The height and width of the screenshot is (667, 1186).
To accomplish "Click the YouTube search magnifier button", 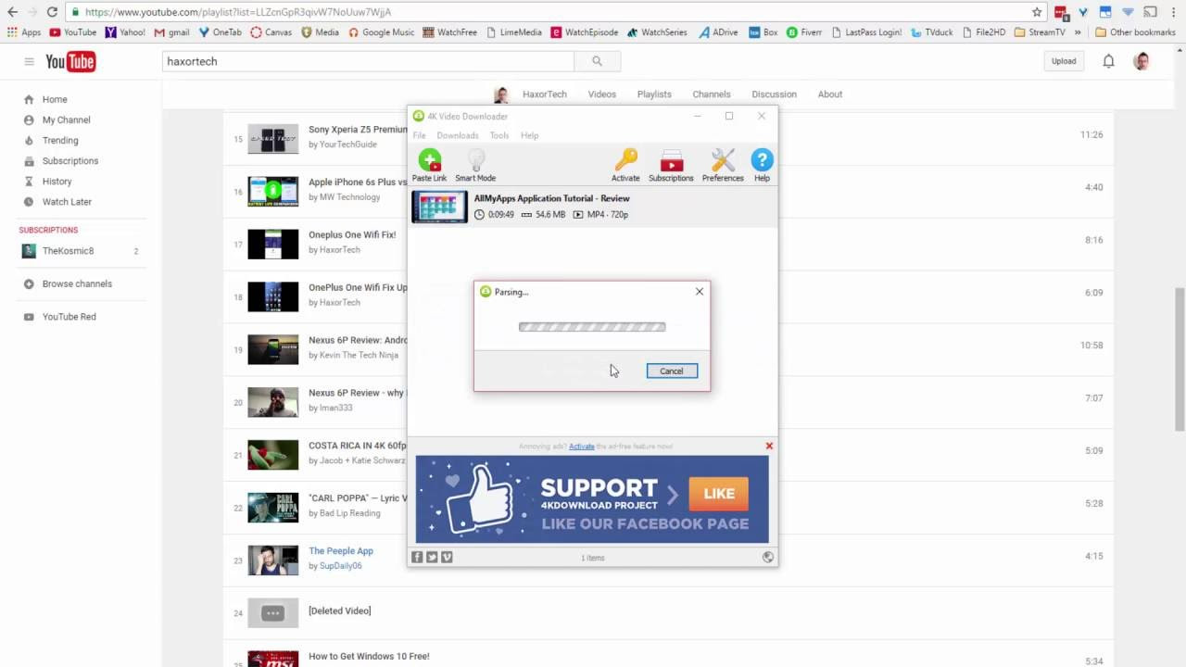I will coord(597,61).
